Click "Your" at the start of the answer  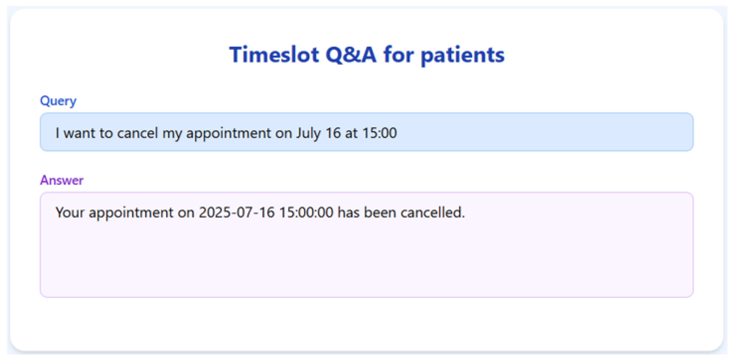[69, 212]
